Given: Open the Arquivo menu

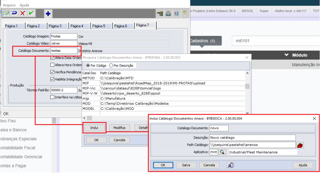Looking at the screenshot, I should click(x=9, y=5).
